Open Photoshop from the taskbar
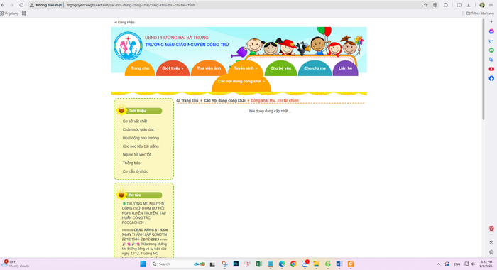The width and height of the screenshot is (497, 270). click(x=236, y=264)
